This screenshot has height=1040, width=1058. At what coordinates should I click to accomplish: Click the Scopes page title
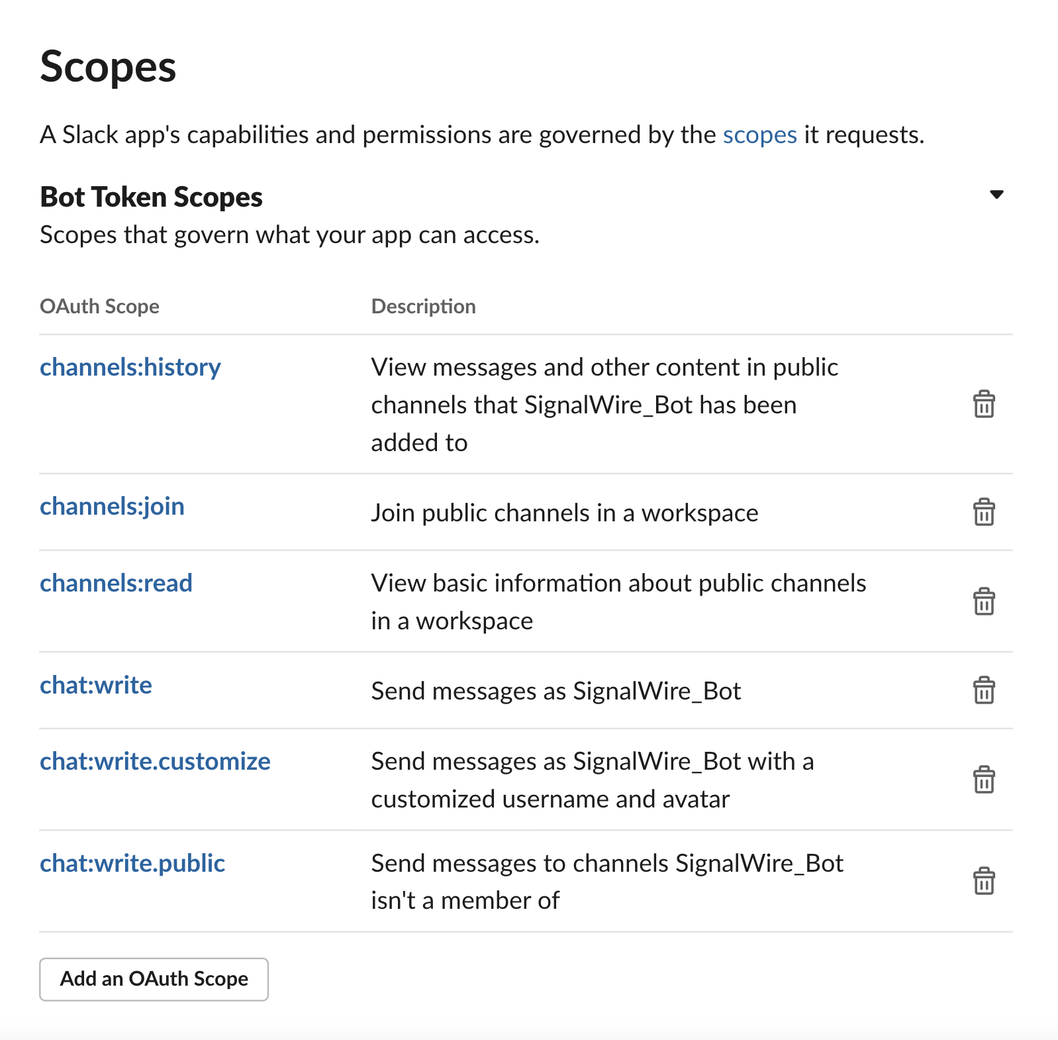[x=108, y=68]
